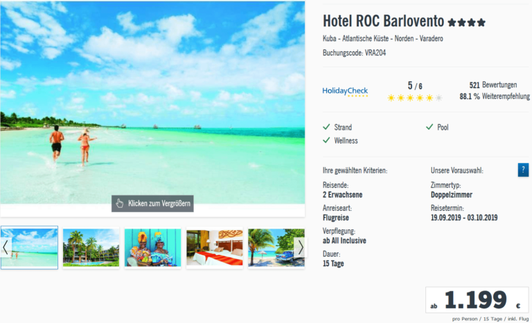Click the 1.199 € price box
This screenshot has height=323, width=532.
477,300
